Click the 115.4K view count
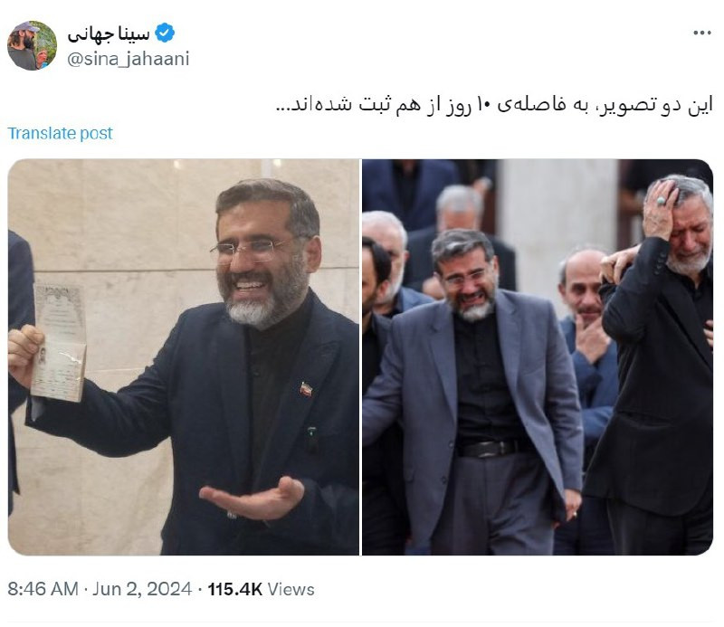The height and width of the screenshot is (627, 724). [235, 589]
